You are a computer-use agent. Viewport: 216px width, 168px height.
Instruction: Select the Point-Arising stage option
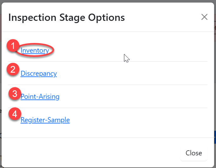(40, 97)
